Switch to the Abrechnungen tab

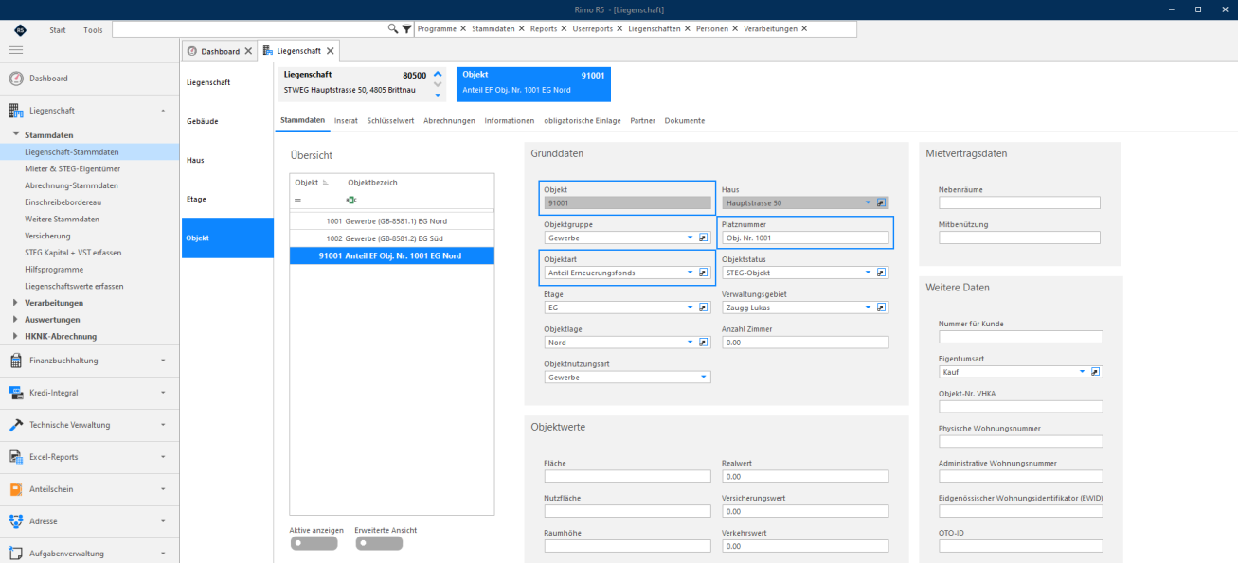[449, 121]
